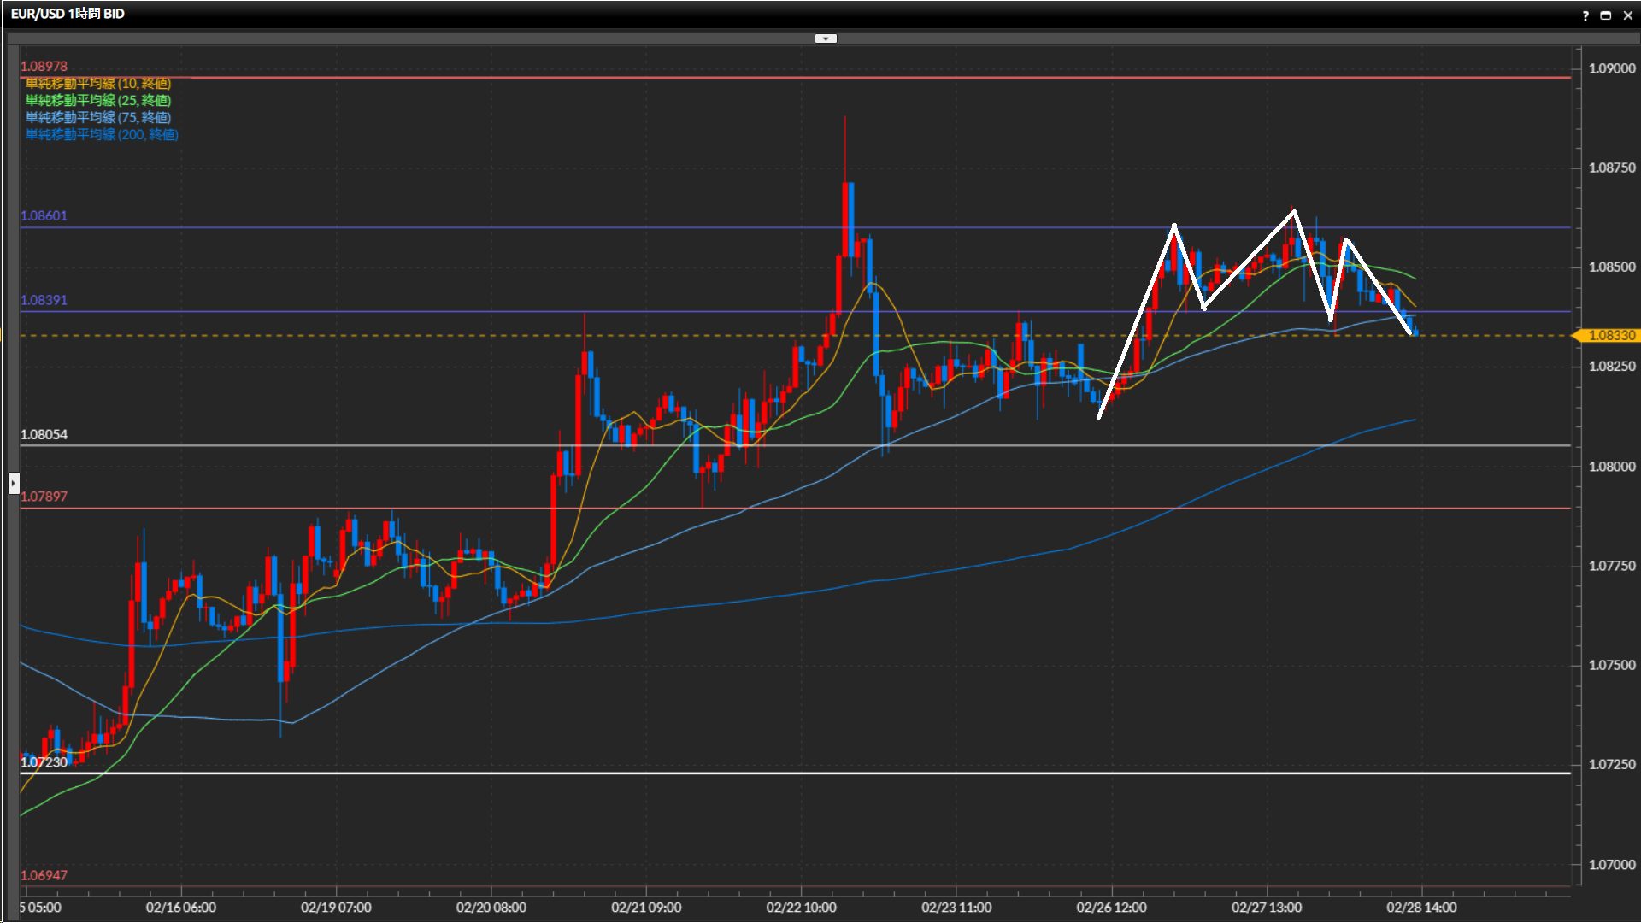Click the 1.06947 bottom line label

(44, 876)
